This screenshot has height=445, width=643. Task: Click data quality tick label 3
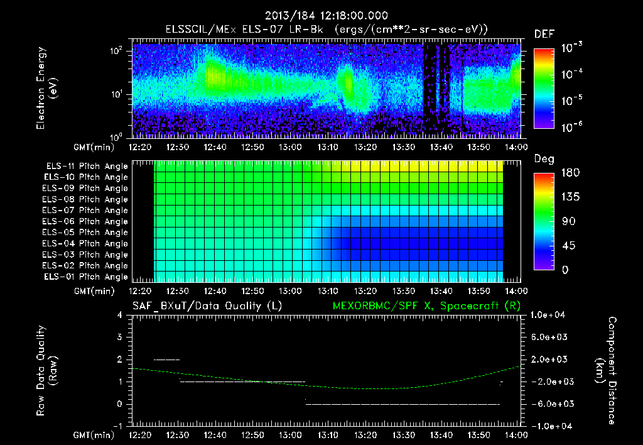click(x=120, y=337)
